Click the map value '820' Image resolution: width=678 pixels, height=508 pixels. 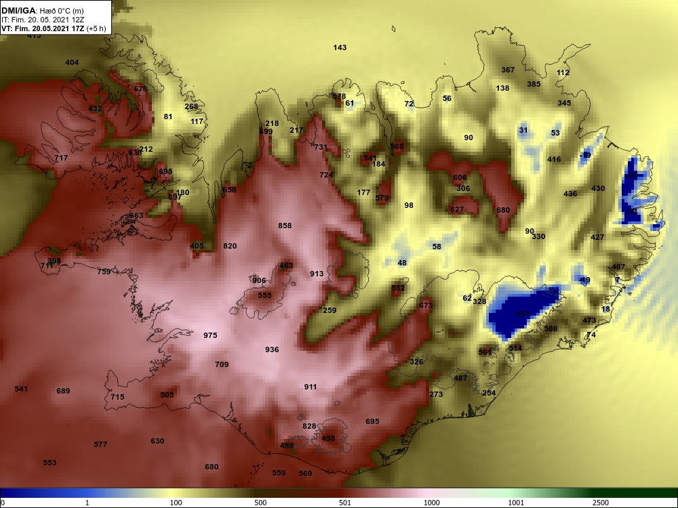coord(230,246)
